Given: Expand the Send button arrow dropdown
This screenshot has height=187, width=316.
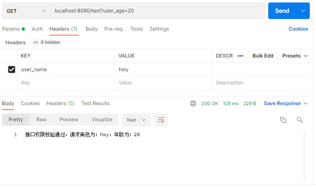Looking at the screenshot, I should [x=303, y=11].
